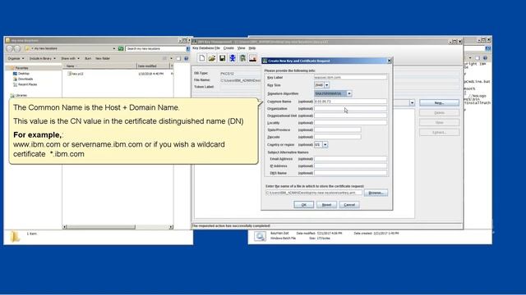Select Recent Places in Explorer navigation pane

click(x=27, y=84)
